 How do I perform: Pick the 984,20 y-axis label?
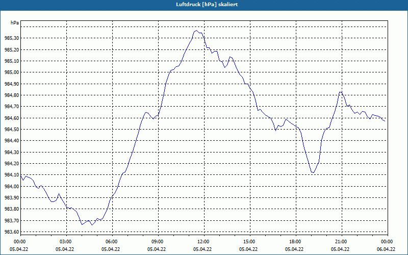[12, 164]
